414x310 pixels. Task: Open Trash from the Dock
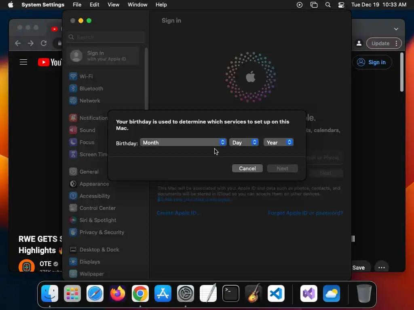[x=364, y=293]
